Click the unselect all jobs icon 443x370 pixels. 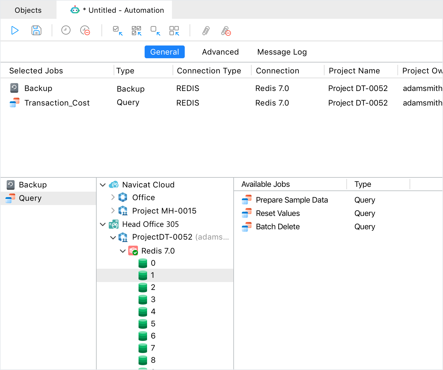click(x=174, y=31)
